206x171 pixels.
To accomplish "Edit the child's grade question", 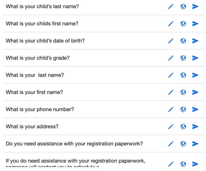I will pos(171,58).
